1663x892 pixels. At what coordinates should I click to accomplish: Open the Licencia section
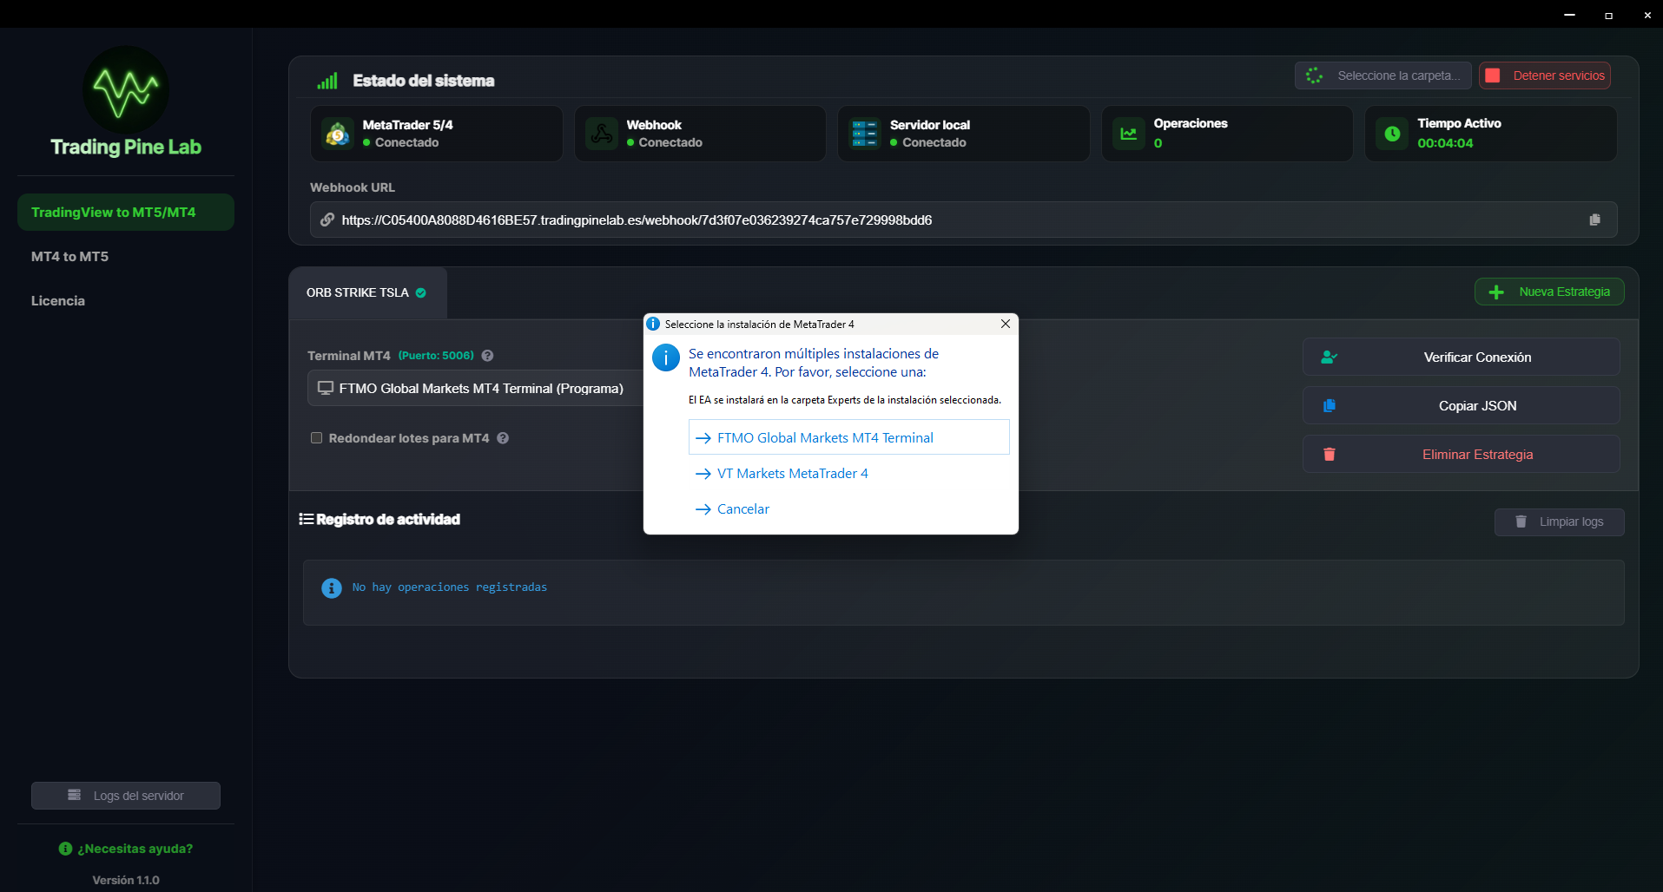[58, 301]
